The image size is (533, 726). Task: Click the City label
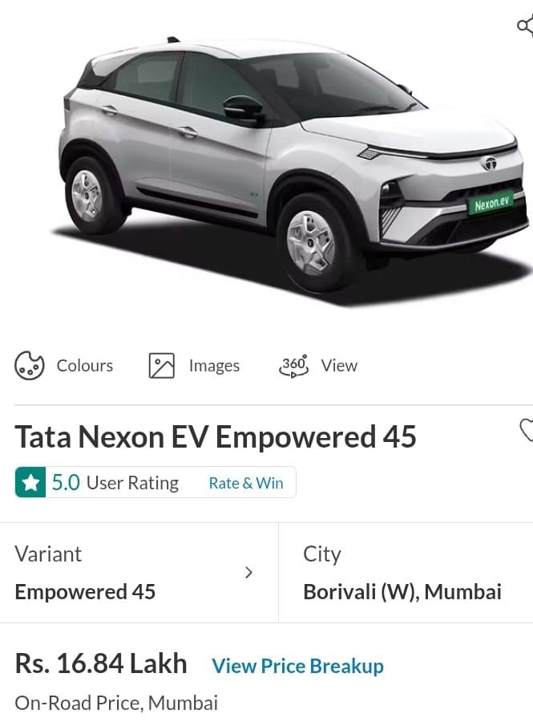click(322, 554)
